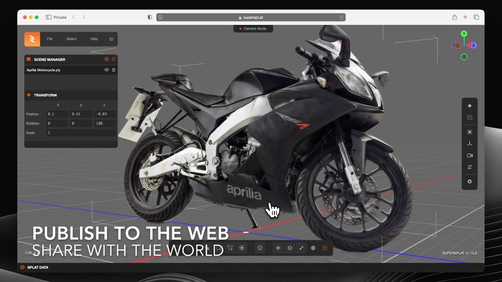The width and height of the screenshot is (502, 282).
Task: Click the Rotation x input field
Action: click(x=57, y=123)
